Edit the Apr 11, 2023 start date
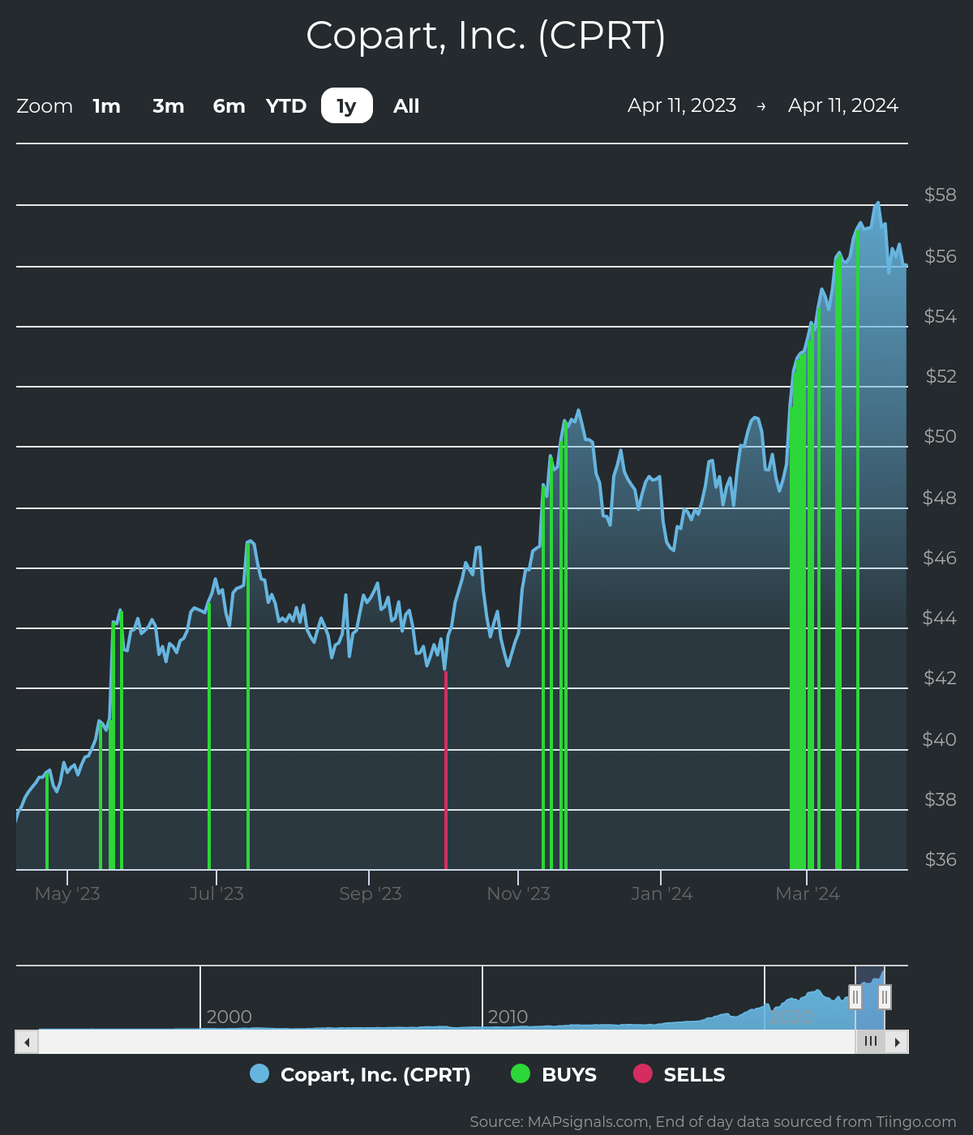 point(681,105)
